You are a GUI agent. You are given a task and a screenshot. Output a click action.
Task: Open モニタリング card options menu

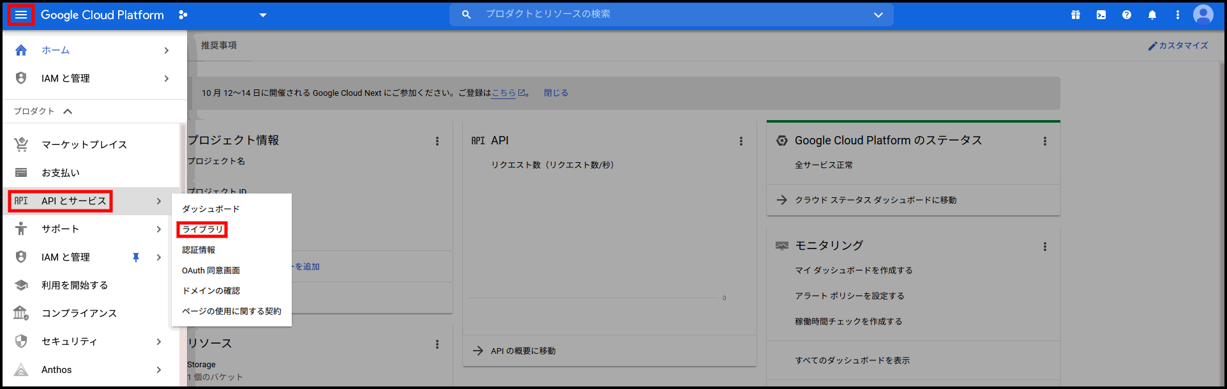(1045, 247)
